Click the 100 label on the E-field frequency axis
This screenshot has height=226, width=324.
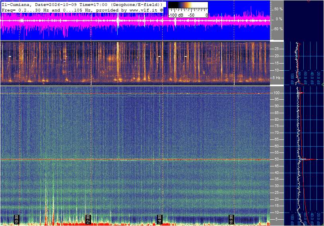(277, 93)
